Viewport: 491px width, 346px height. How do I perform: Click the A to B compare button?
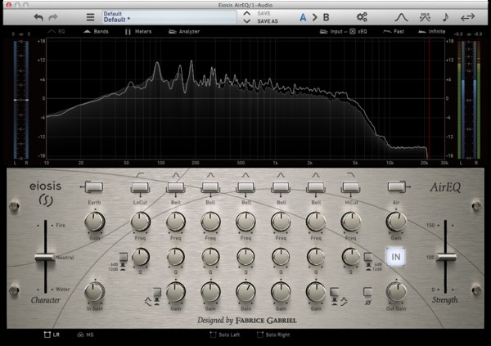(x=314, y=16)
